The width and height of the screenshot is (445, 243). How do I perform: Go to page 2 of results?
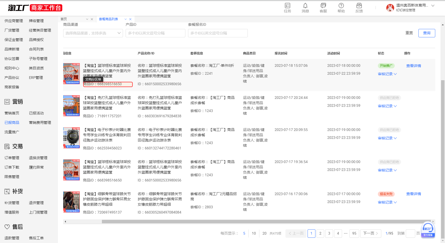[320, 233]
